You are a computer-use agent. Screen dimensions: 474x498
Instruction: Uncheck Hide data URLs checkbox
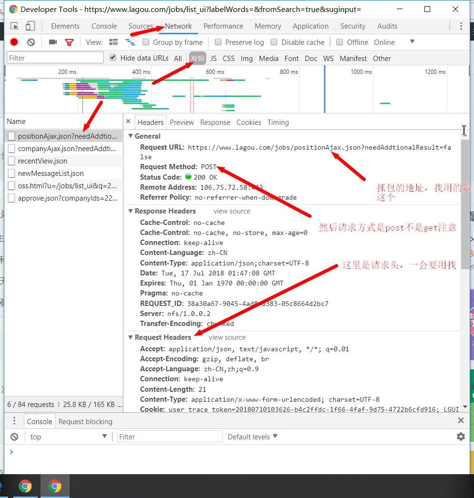point(113,58)
